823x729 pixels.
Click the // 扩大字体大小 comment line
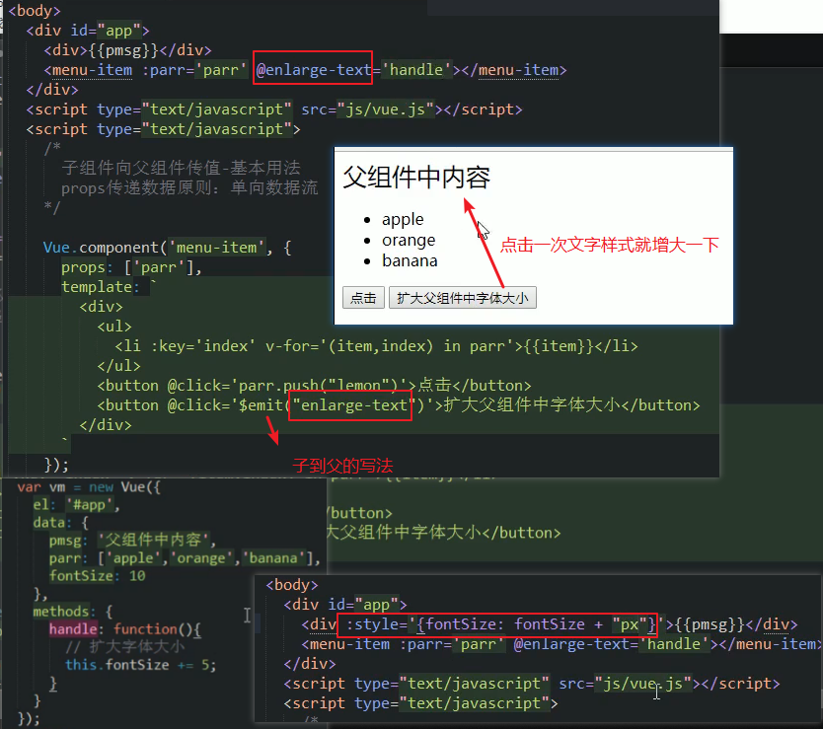[x=125, y=646]
